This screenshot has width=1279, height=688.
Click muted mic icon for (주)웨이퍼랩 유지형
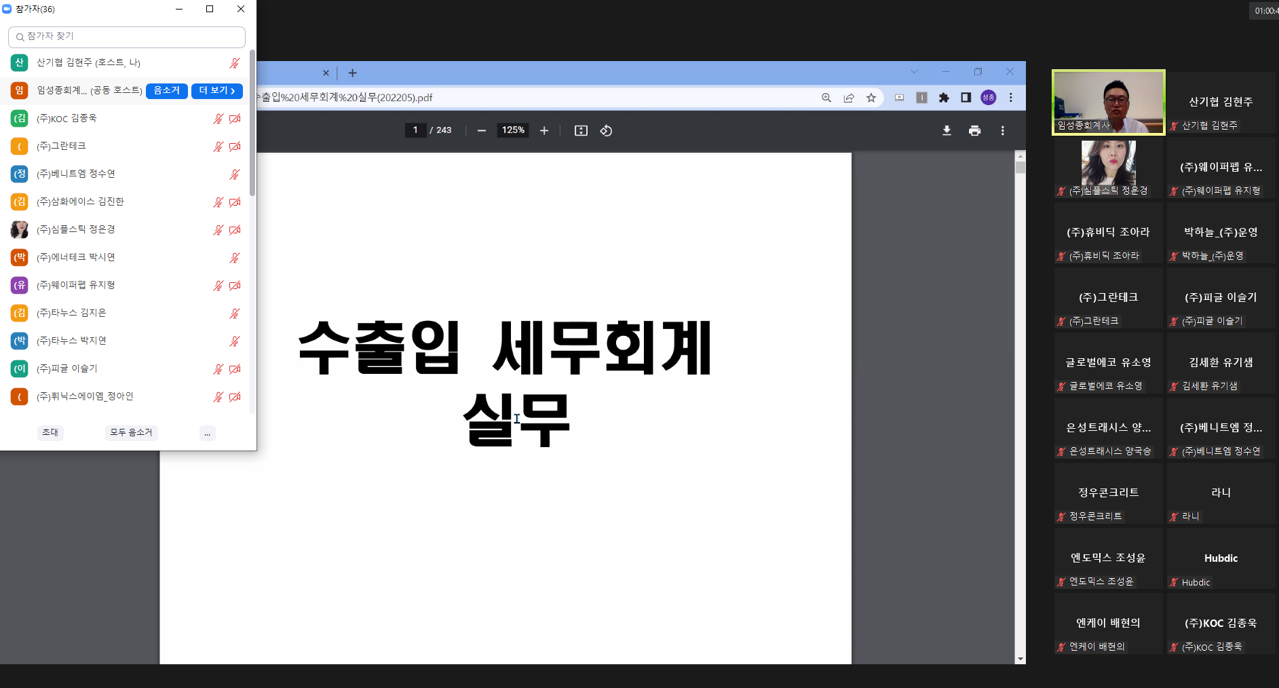pyautogui.click(x=218, y=286)
